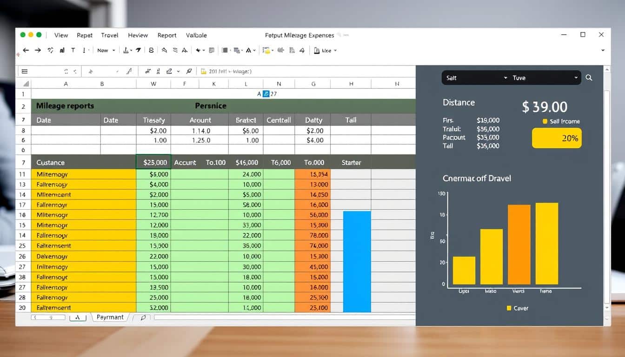
Task: Click the tag icon in the formula row
Action: click(189, 71)
